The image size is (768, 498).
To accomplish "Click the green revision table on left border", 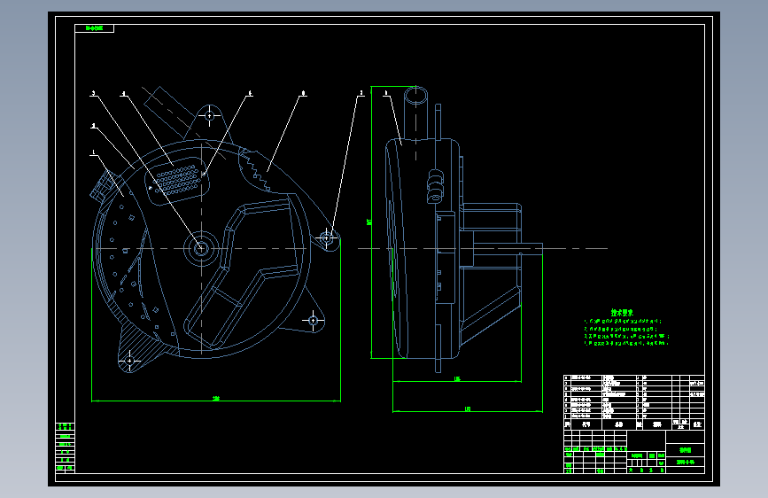I will (x=66, y=447).
